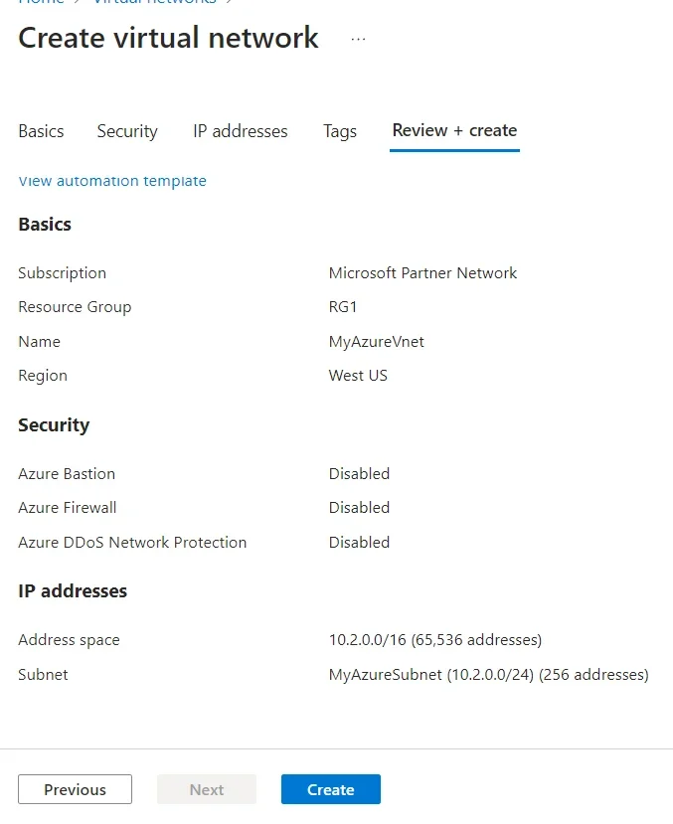Go back to Virtual networks breadcrumb
The height and width of the screenshot is (824, 673).
[154, 3]
